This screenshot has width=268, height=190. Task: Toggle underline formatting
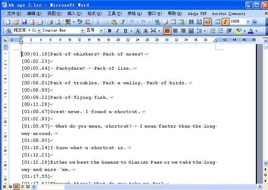click(126, 31)
